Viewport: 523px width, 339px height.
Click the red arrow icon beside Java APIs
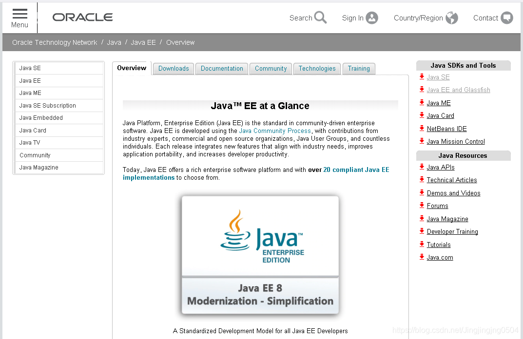422,167
